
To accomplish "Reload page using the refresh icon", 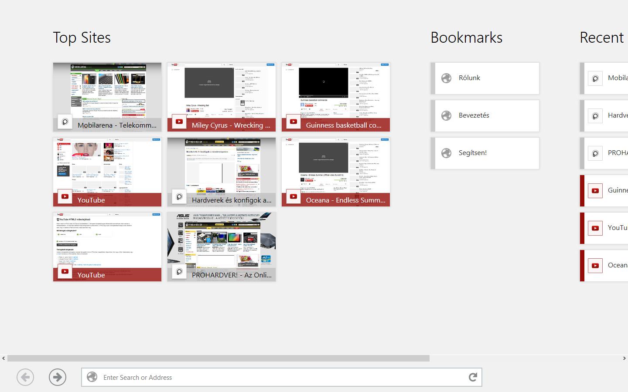I will (473, 377).
